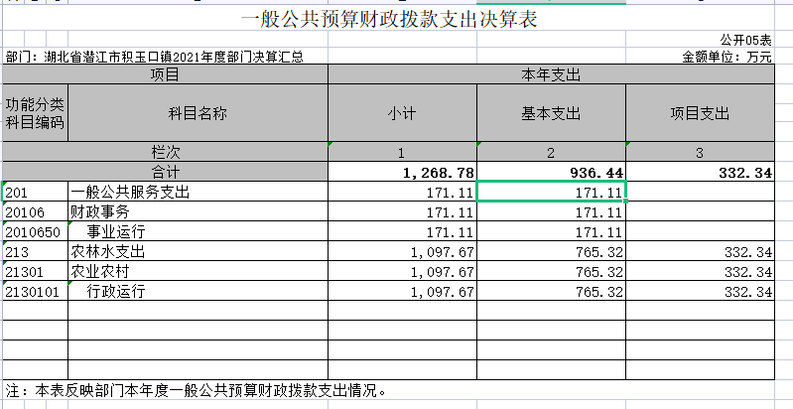The width and height of the screenshot is (793, 409).
Task: Click the table title 一般公共预算财政拨款支出决算表
Action: (396, 19)
